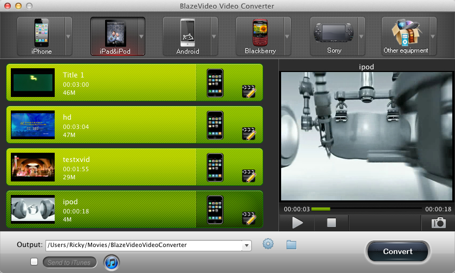
Task: Switch to the Sony device category
Action: (x=334, y=36)
